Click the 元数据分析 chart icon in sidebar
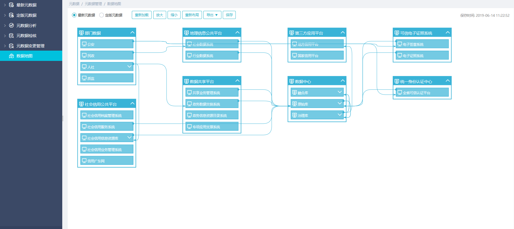This screenshot has height=229, width=514. [11, 25]
